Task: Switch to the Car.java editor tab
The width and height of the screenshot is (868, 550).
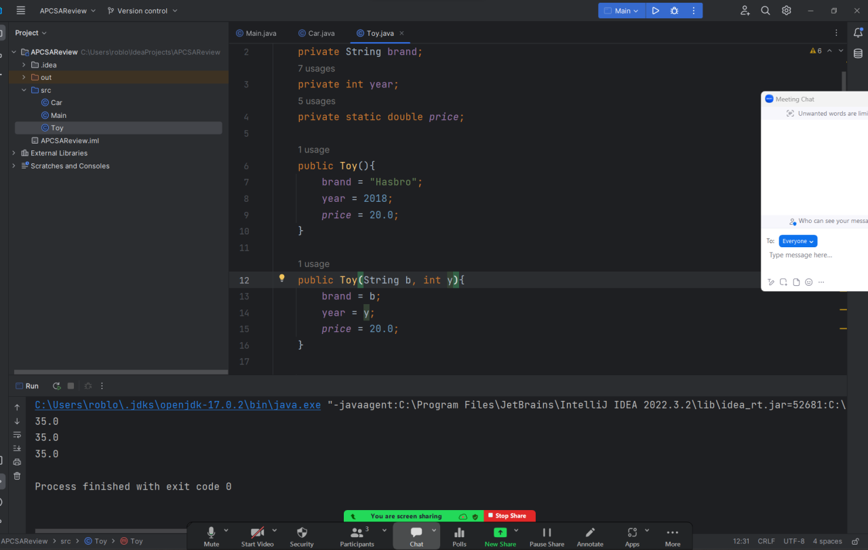Action: 316,33
